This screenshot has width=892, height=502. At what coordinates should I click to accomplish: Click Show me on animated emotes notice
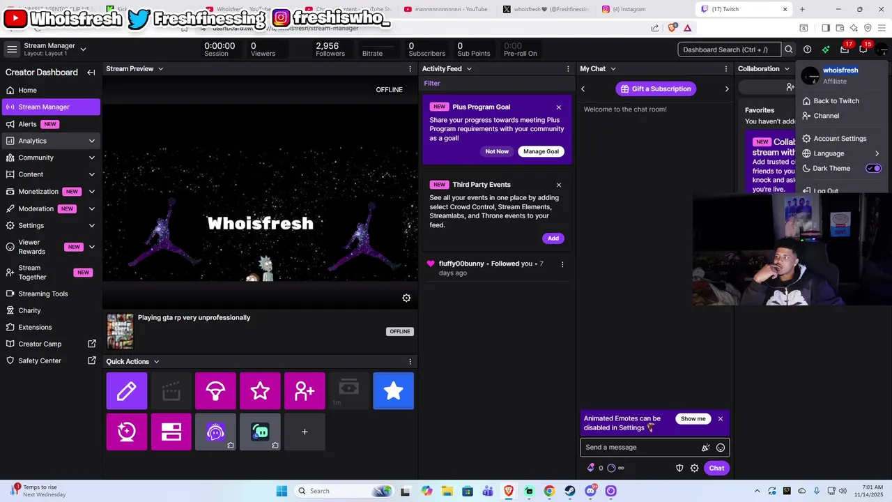click(693, 419)
